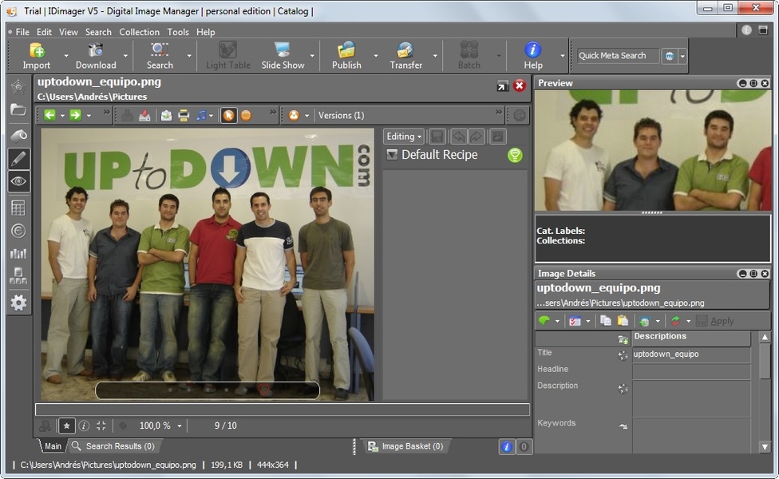Go to the previous image with the green left arrow

point(49,115)
